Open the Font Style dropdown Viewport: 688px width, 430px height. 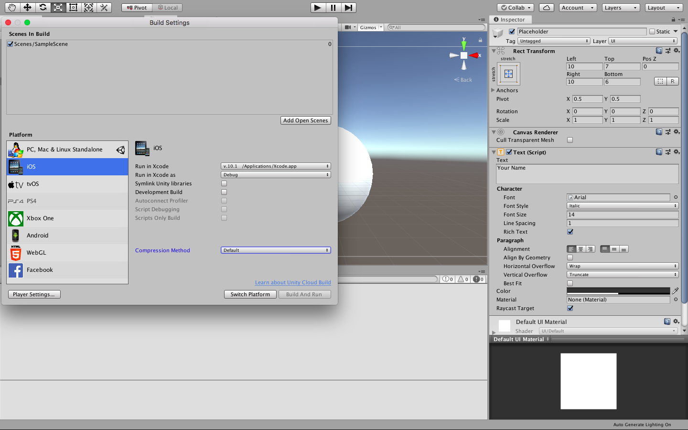(x=622, y=206)
